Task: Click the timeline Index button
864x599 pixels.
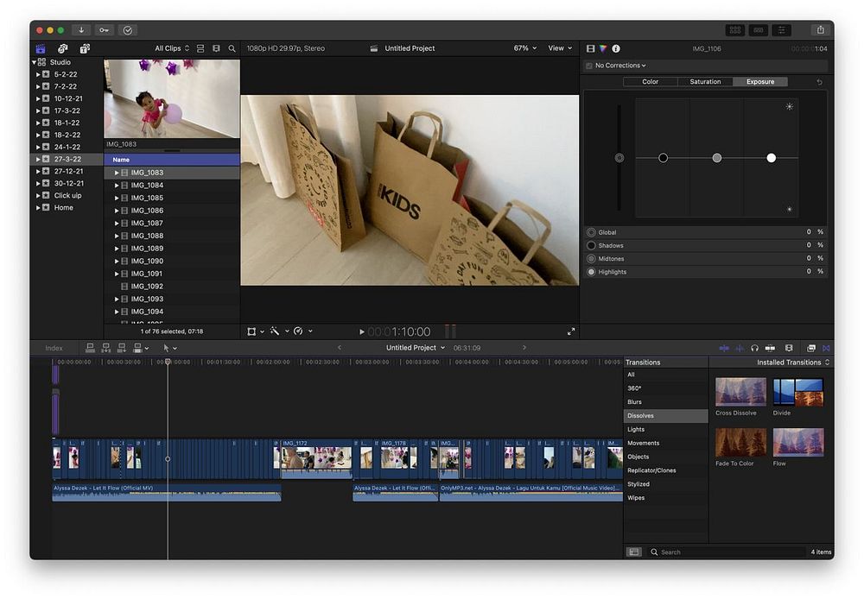Action: 54,348
